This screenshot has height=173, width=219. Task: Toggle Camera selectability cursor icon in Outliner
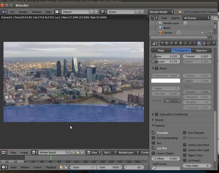tap(207, 32)
